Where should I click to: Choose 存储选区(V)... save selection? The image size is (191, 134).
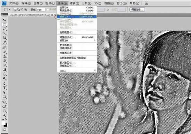(x=77, y=66)
